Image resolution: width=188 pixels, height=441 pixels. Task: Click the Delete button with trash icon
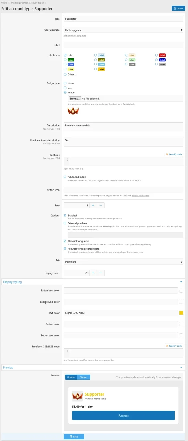[x=178, y=8]
